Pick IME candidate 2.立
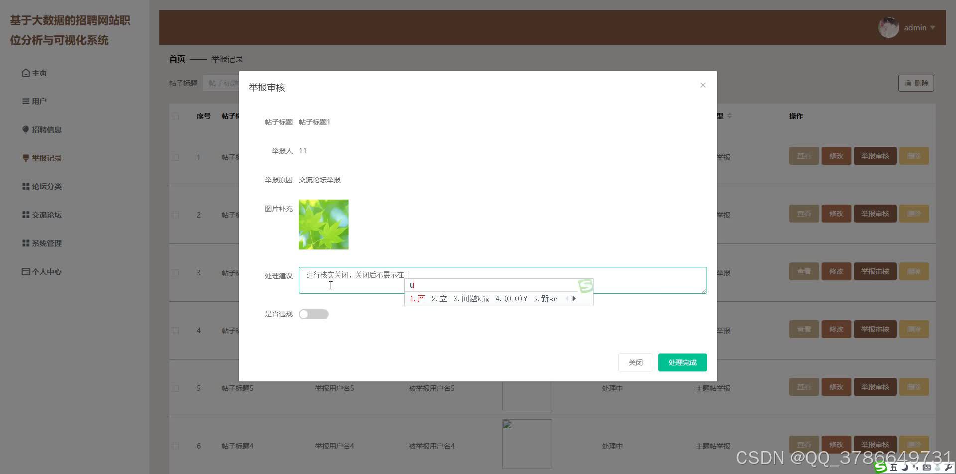Viewport: 956px width, 474px height. pyautogui.click(x=439, y=299)
